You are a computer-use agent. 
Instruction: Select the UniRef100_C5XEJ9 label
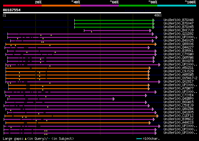pyautogui.click(x=178, y=106)
